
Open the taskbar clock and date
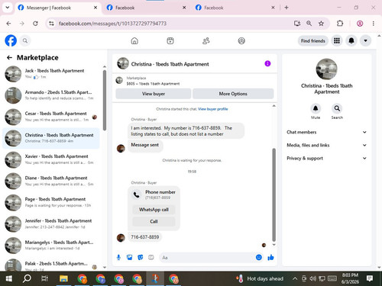(350, 278)
